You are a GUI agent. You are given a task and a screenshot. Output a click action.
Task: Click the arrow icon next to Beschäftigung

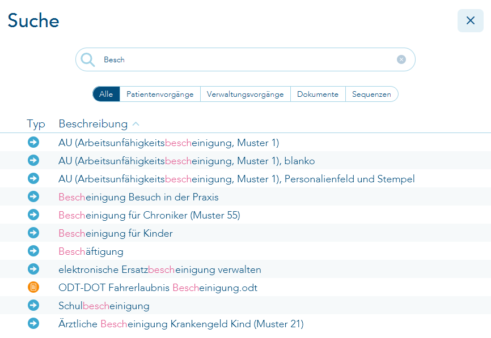click(33, 251)
